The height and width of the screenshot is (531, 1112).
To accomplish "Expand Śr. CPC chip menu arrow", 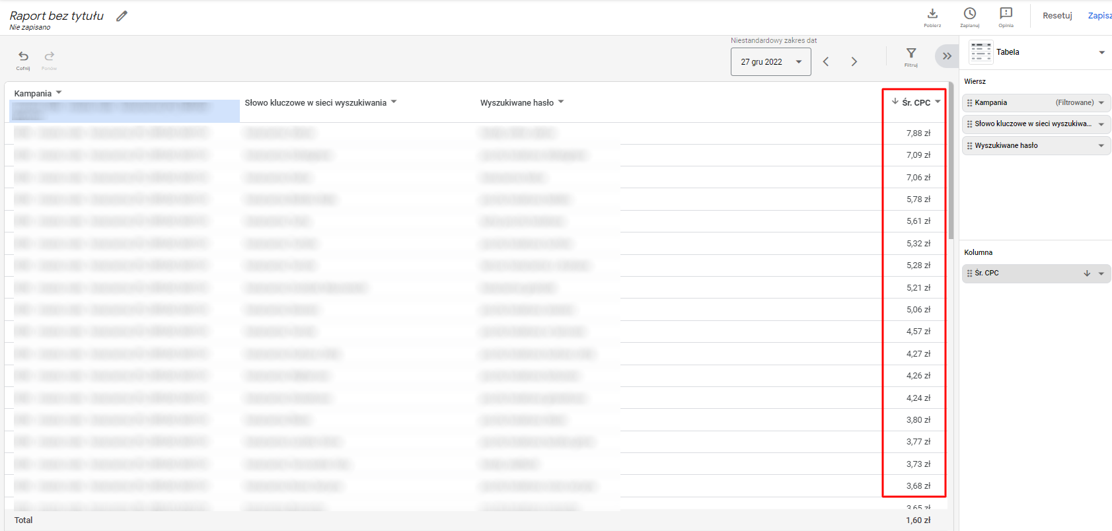I will pyautogui.click(x=1101, y=273).
